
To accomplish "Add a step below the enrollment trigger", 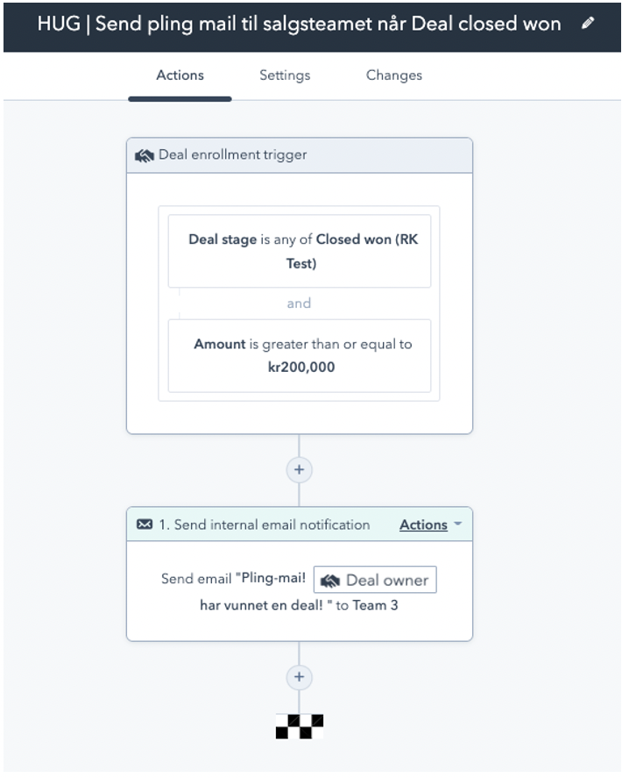I will [299, 469].
